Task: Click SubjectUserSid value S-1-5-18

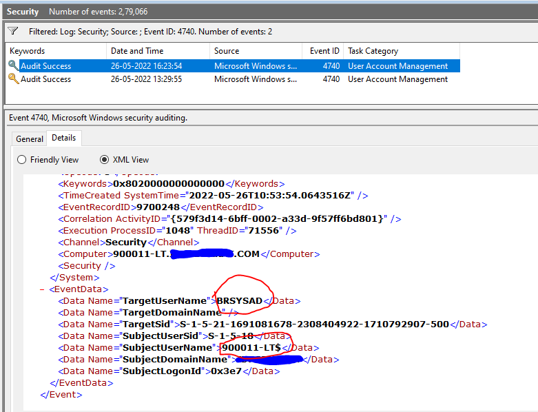Action: pos(231,336)
